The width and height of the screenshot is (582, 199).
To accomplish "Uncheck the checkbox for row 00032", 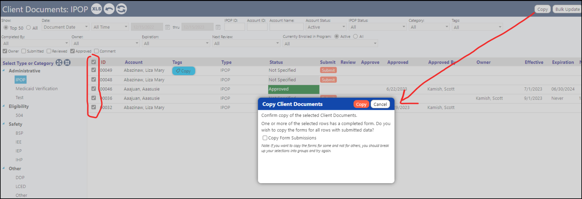I will 94,107.
